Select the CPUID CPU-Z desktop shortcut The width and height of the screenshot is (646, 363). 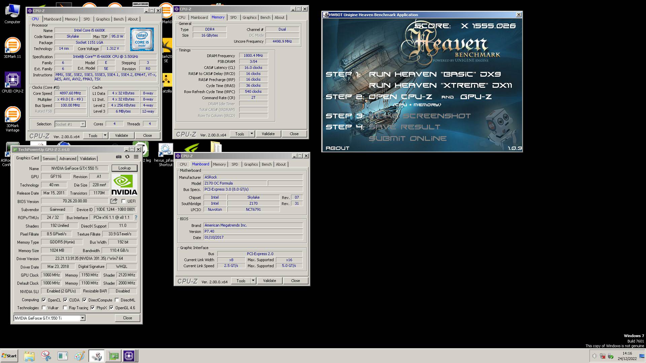[12, 82]
